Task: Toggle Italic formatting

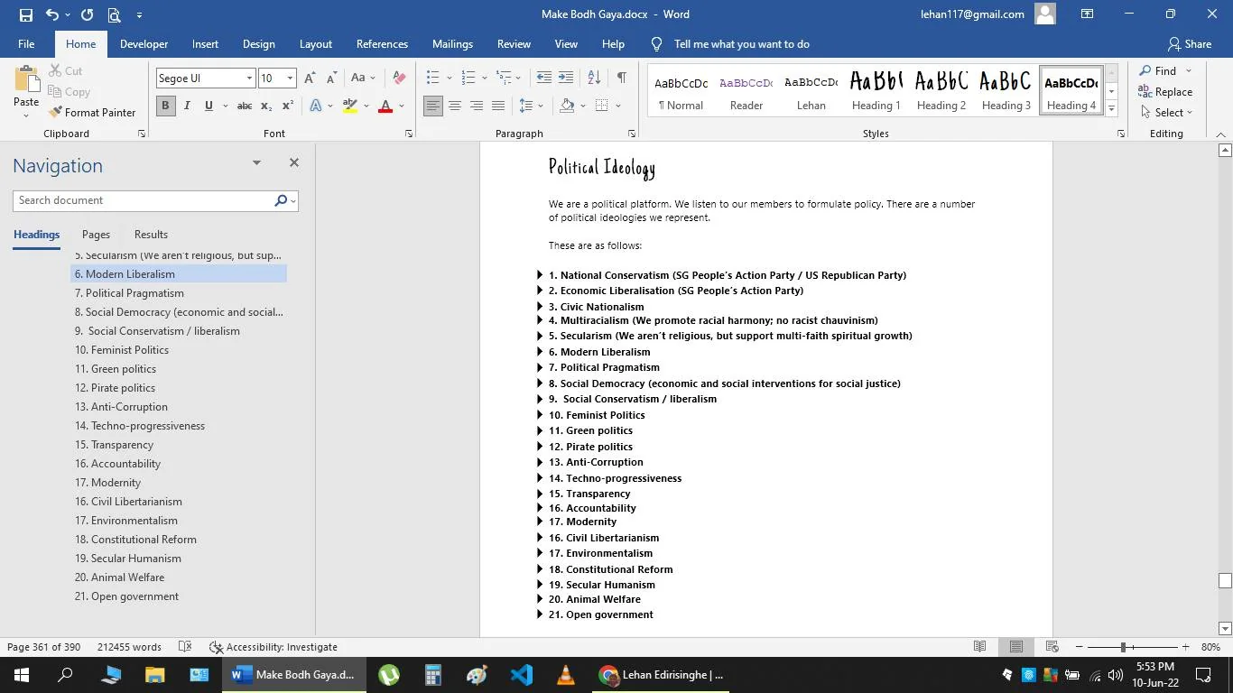Action: click(187, 106)
